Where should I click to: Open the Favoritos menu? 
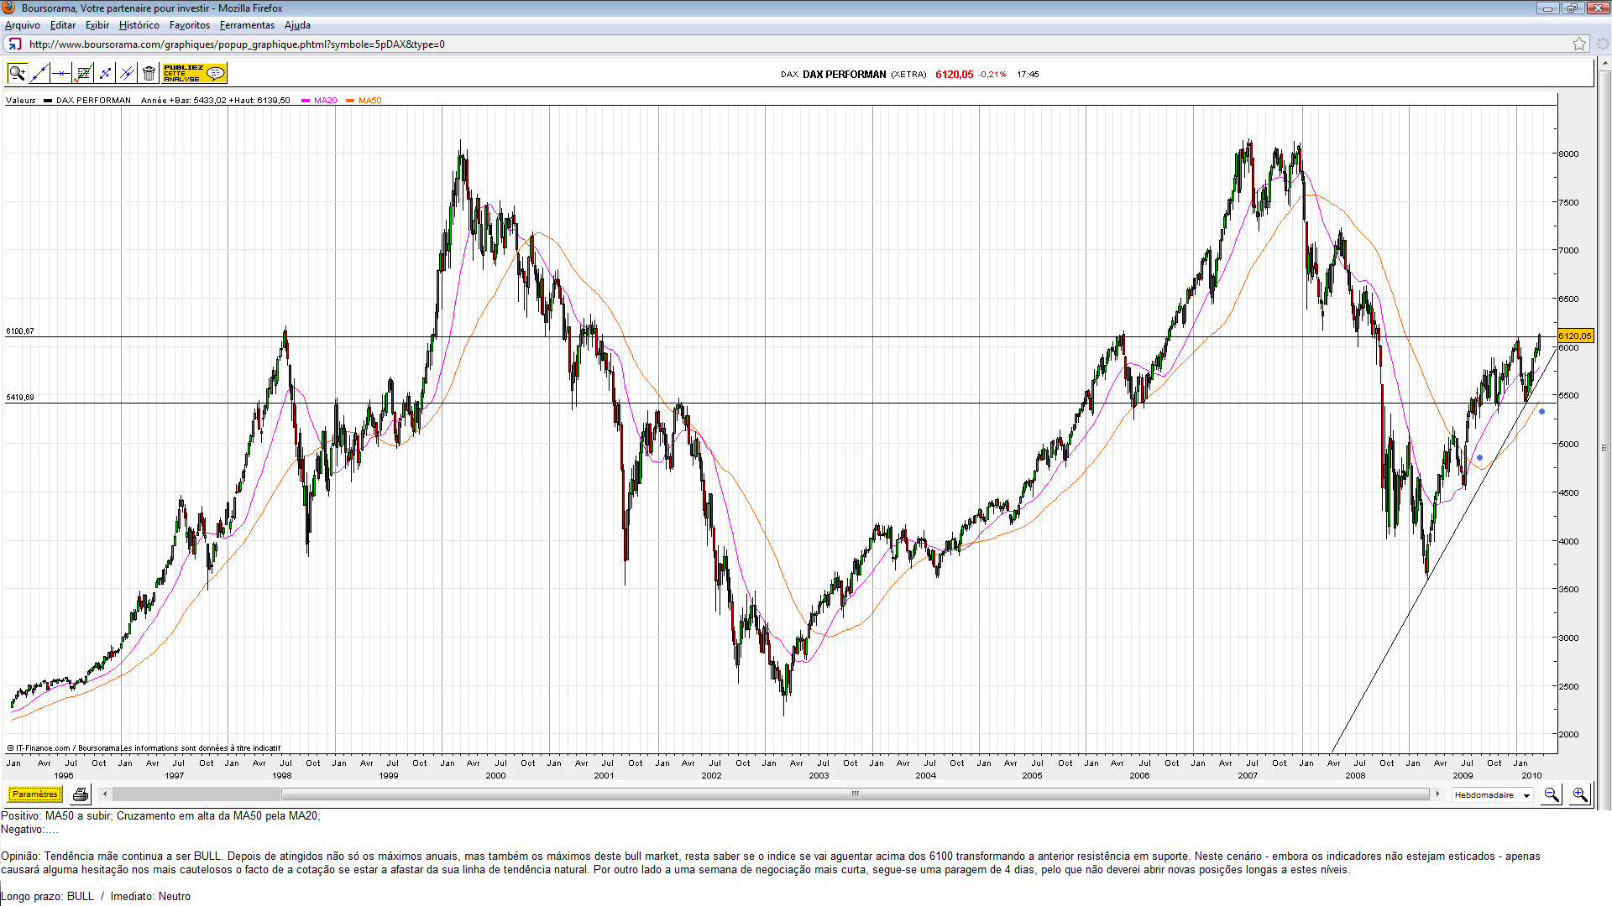click(189, 25)
